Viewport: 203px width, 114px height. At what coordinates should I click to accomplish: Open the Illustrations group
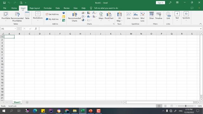(x=38, y=16)
